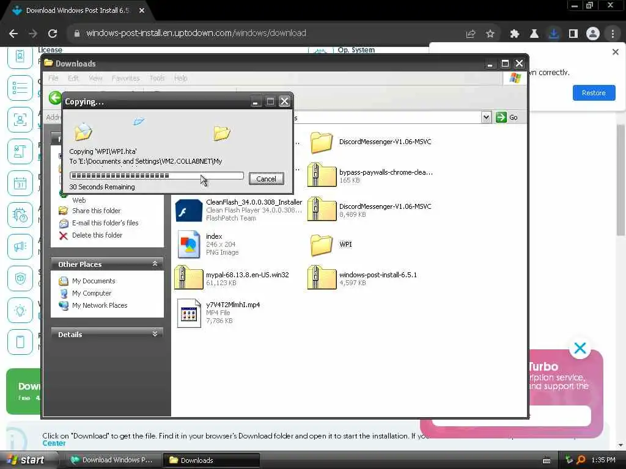The image size is (626, 469).
Task: Close the Download Windows Post Install tab
Action: tap(142, 11)
